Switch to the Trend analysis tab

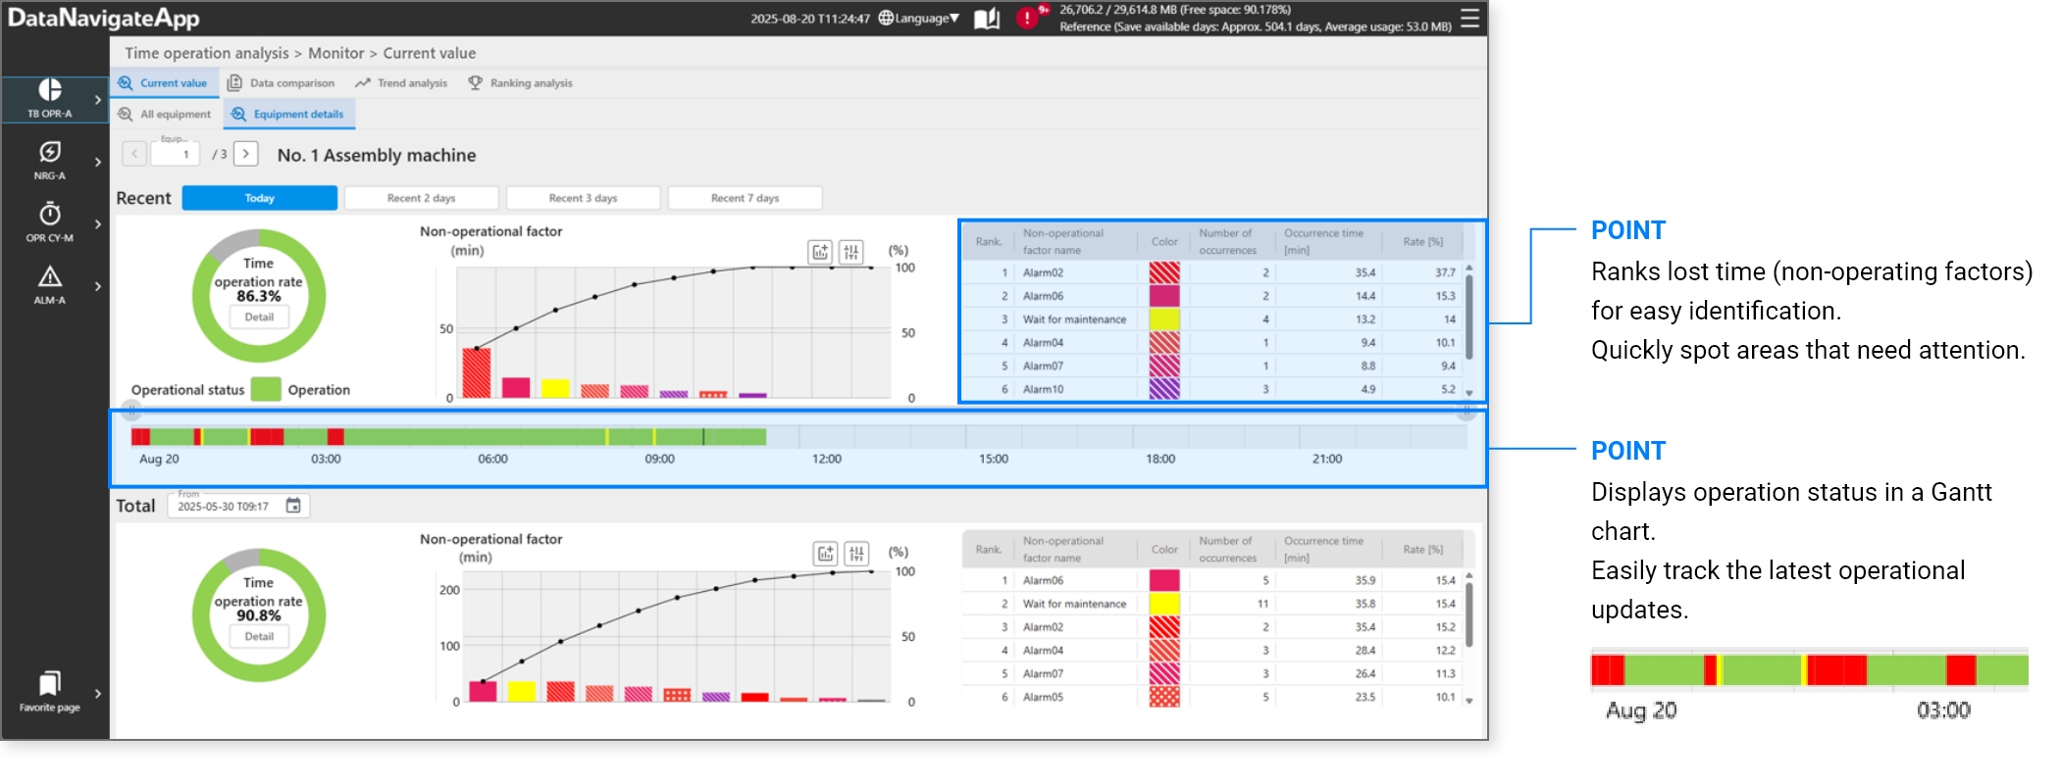coord(401,83)
